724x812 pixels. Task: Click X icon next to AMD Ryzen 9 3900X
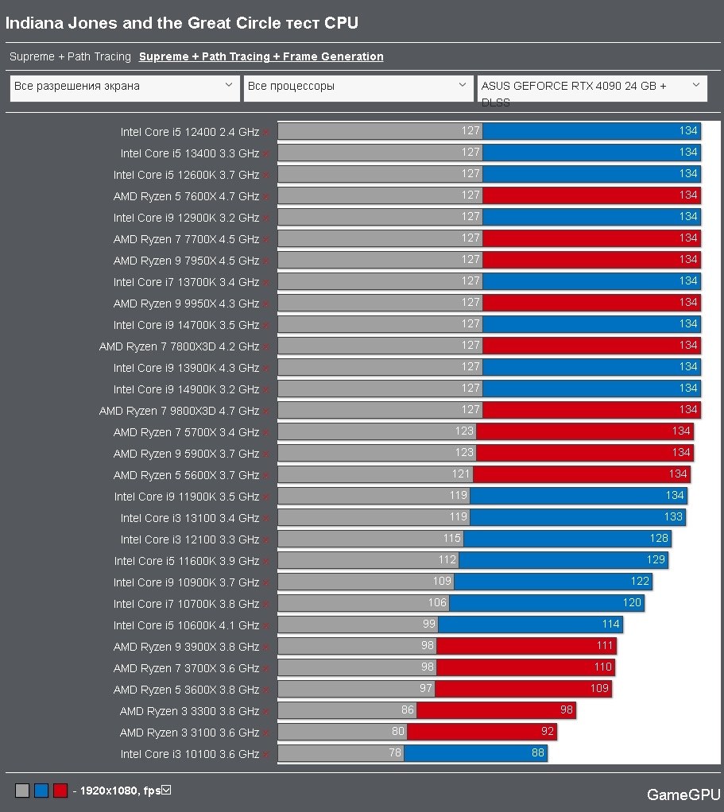coord(266,647)
